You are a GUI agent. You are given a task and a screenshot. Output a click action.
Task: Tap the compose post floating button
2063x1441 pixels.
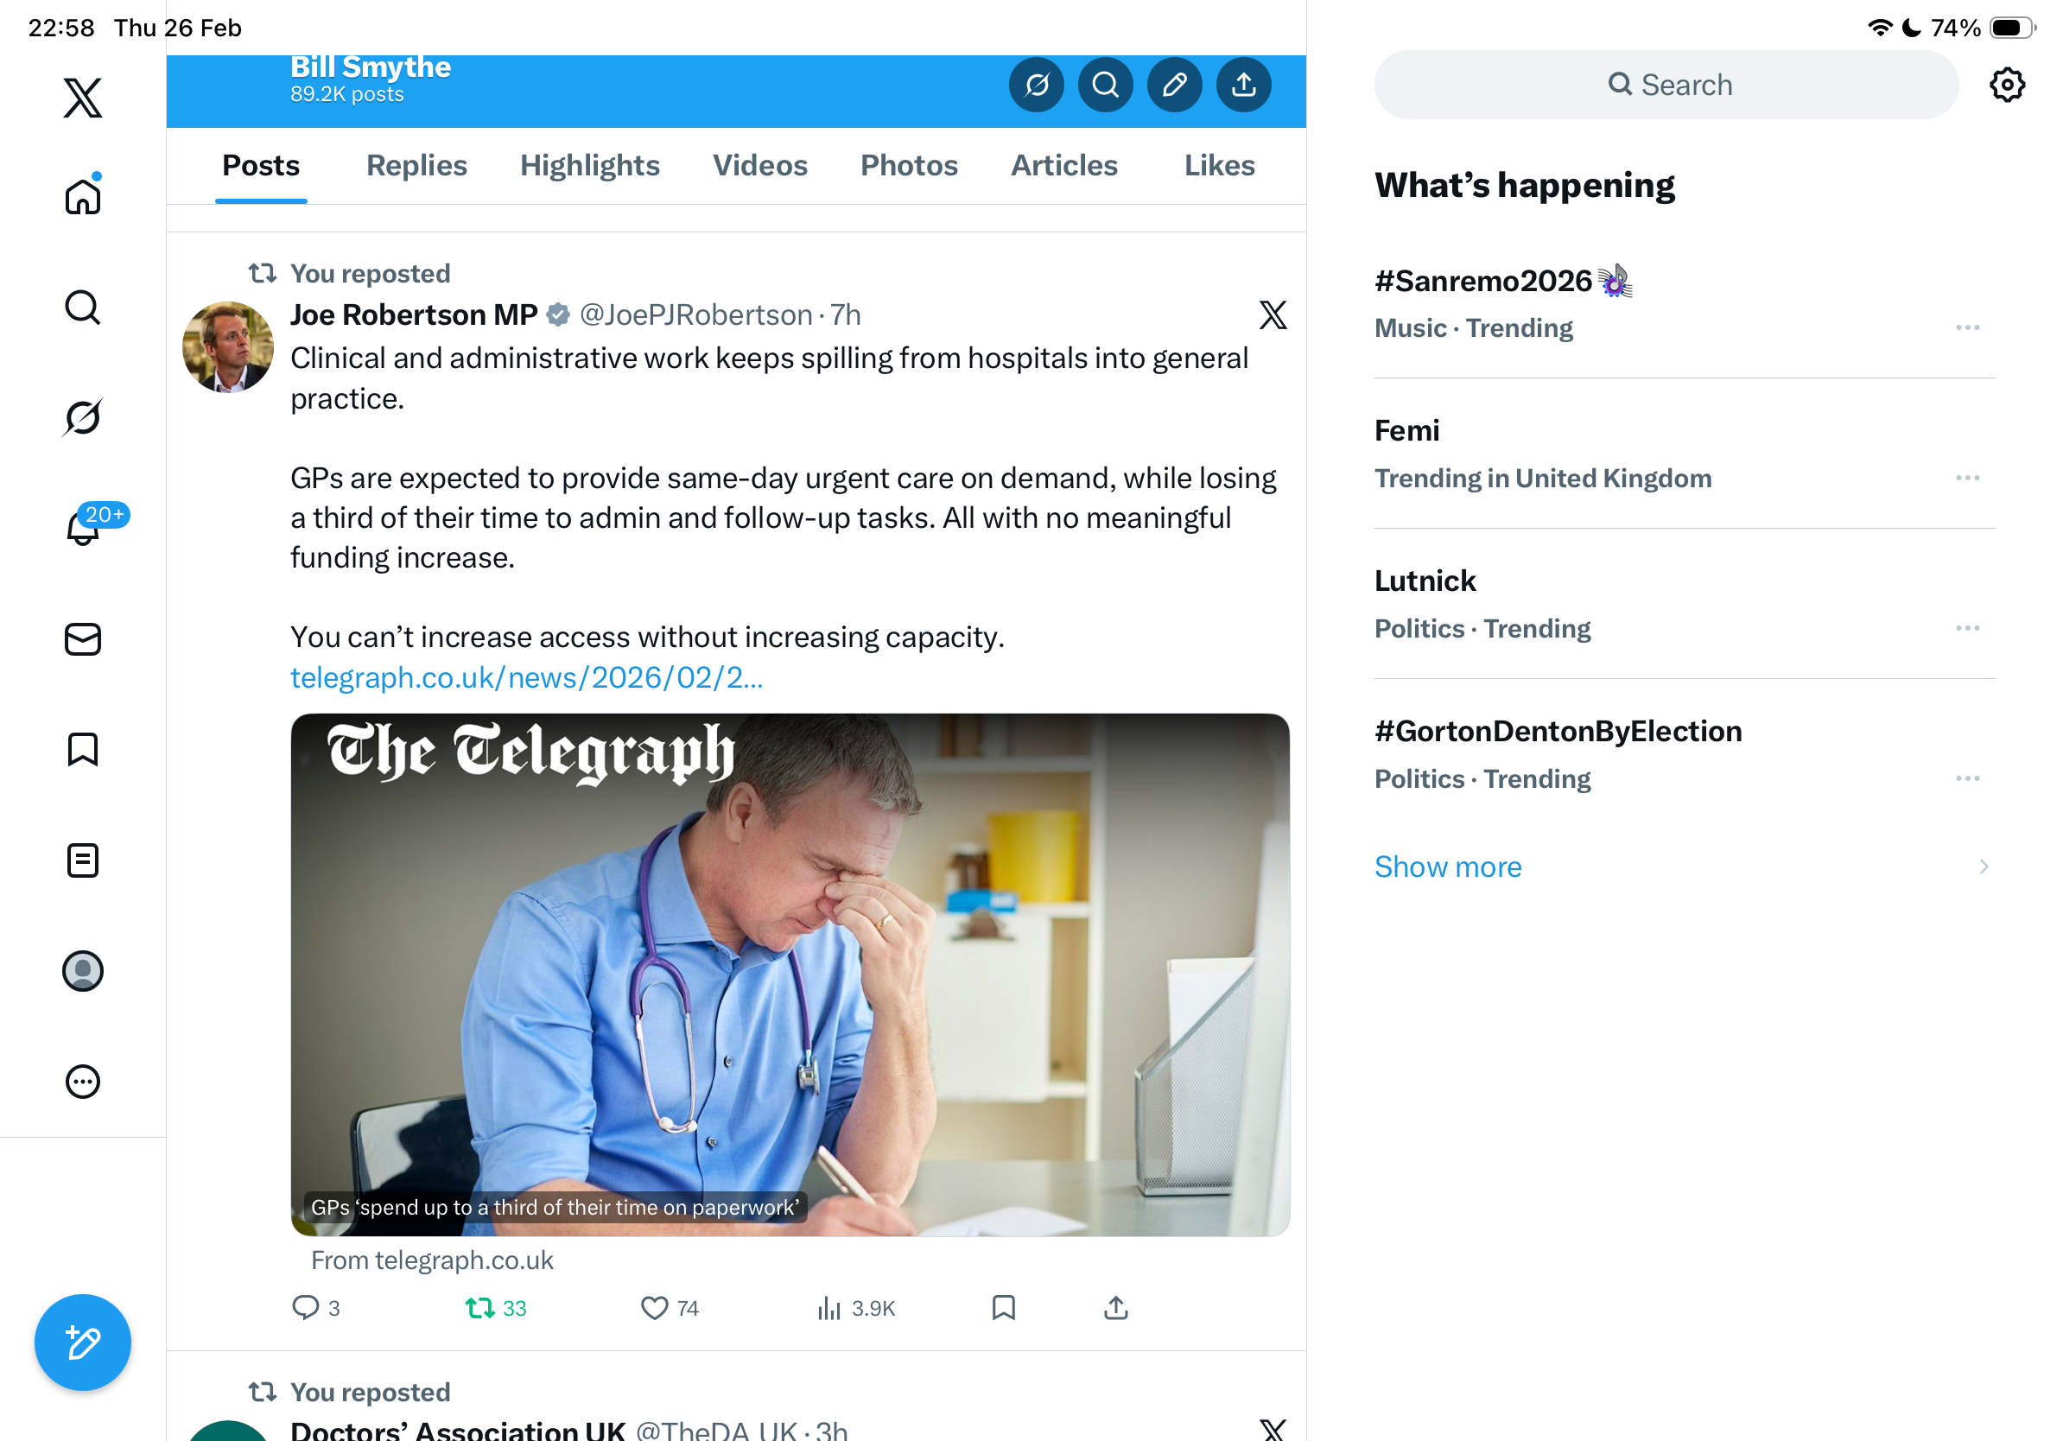83,1343
